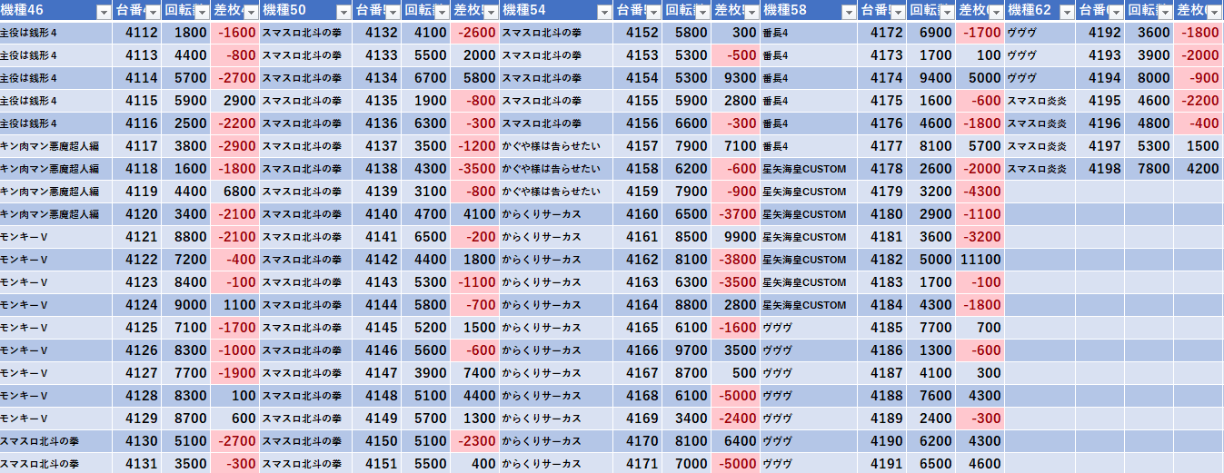This screenshot has height=473, width=1224.
Task: Select the 機種46 header cell
Action: pos(57,12)
